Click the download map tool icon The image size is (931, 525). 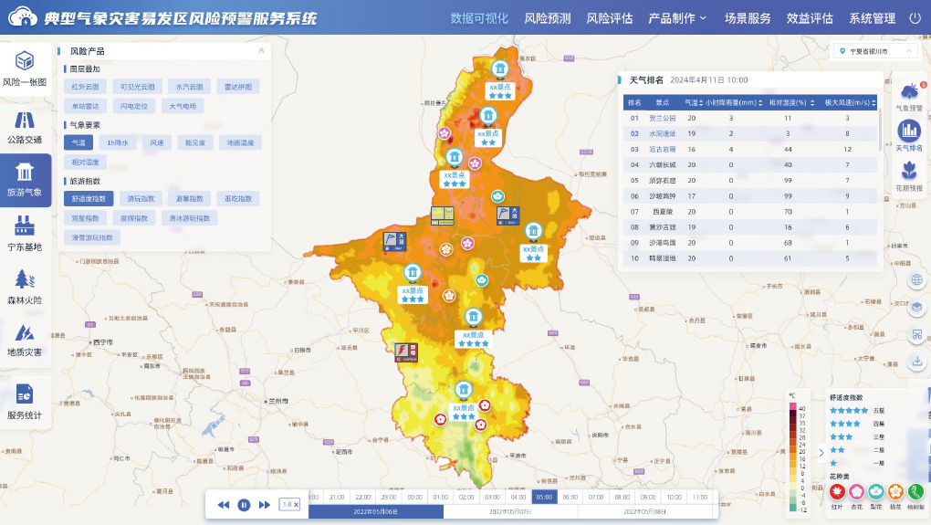916,361
